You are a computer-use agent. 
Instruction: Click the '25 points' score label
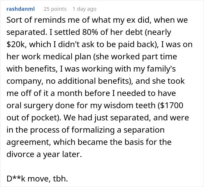point(55,9)
